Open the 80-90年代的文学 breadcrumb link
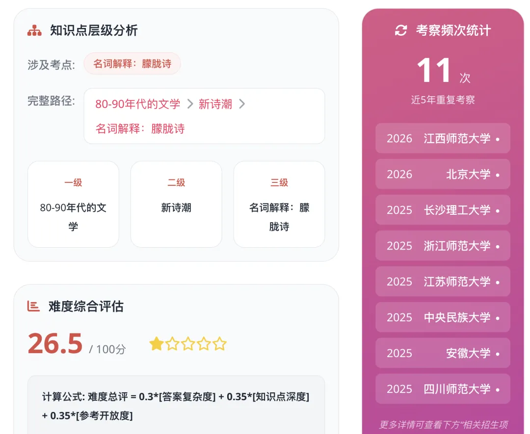The image size is (530, 434). (138, 104)
